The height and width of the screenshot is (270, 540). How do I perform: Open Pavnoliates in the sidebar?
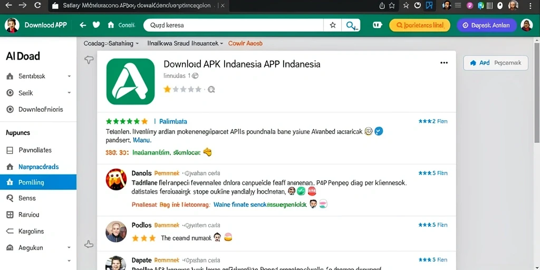pos(35,150)
